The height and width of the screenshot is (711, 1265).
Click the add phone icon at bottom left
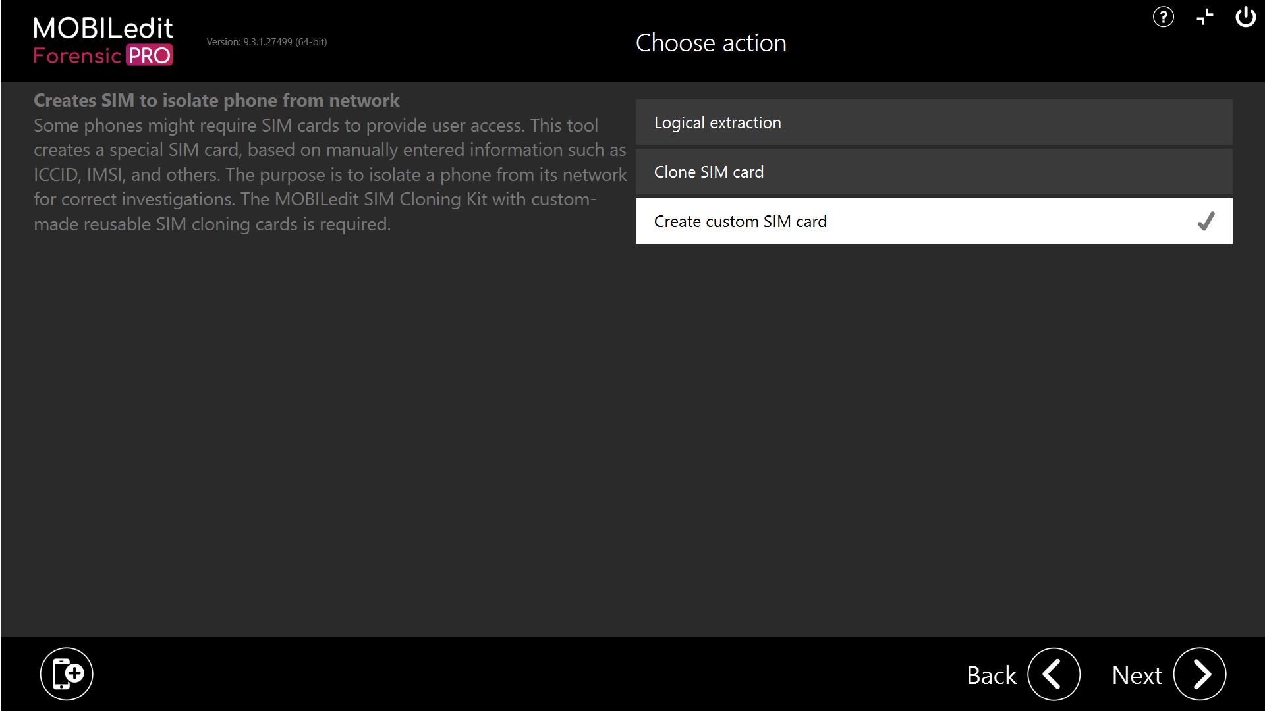[66, 673]
